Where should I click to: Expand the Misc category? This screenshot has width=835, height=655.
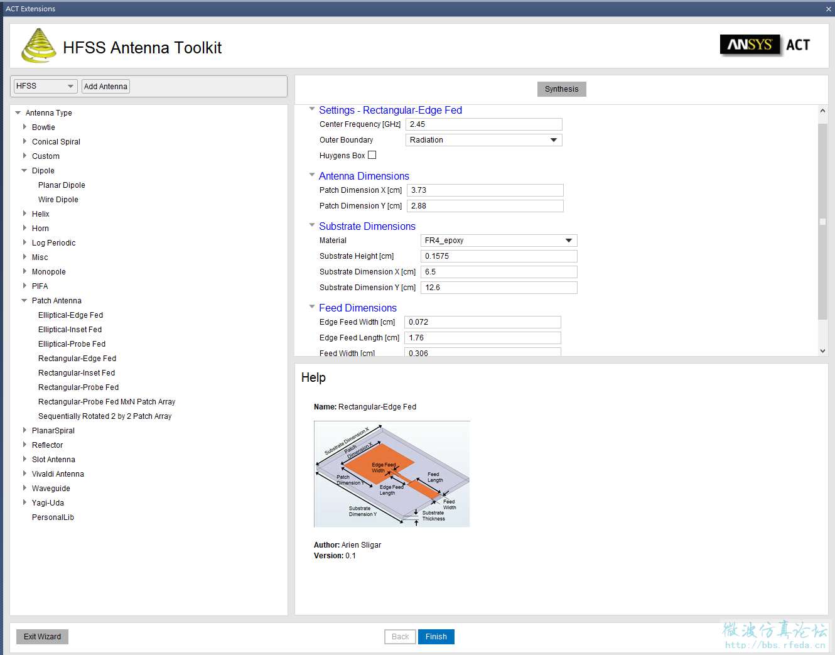(24, 257)
